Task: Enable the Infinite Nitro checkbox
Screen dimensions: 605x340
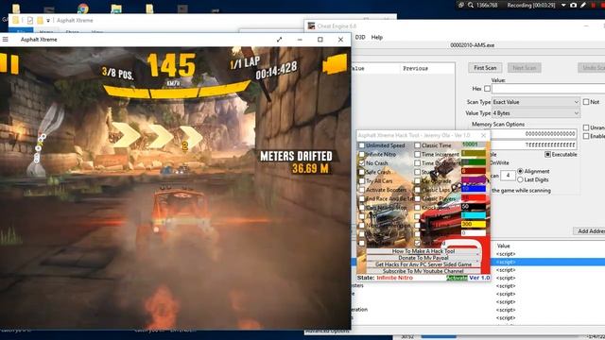Action: pyautogui.click(x=361, y=154)
